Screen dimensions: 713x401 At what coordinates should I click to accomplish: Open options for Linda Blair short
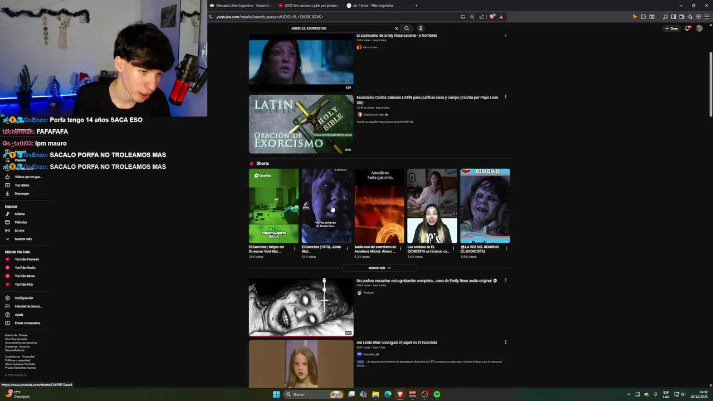[348, 248]
